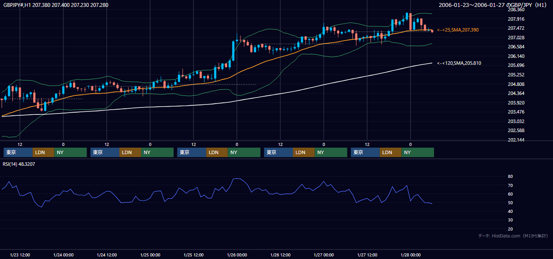Select the NY session block for 1/27
The image size is (553, 259).
[x=418, y=152]
